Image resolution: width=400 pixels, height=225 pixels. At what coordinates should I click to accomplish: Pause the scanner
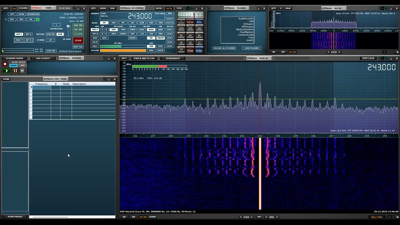pyautogui.click(x=15, y=71)
